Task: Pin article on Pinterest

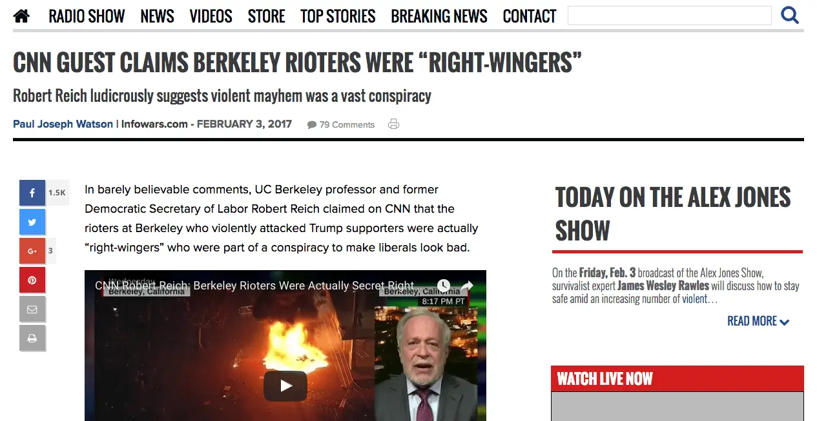Action: [32, 280]
